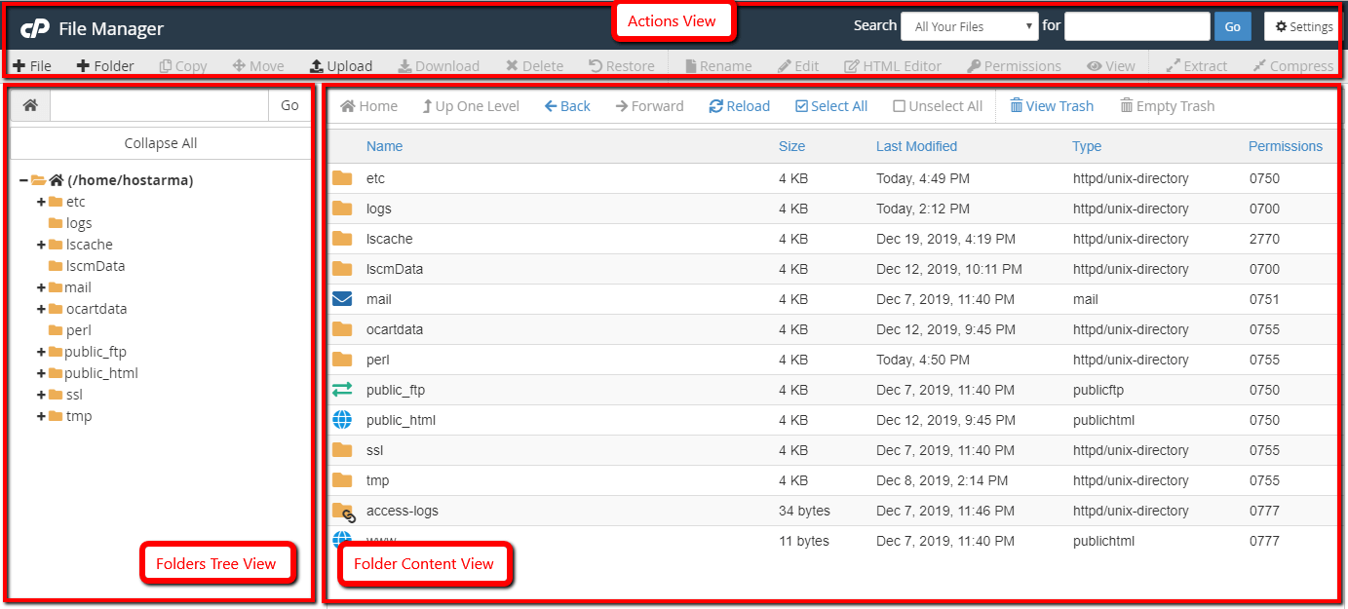Click the Delete toolbar button
This screenshot has height=609, width=1348.
534,66
